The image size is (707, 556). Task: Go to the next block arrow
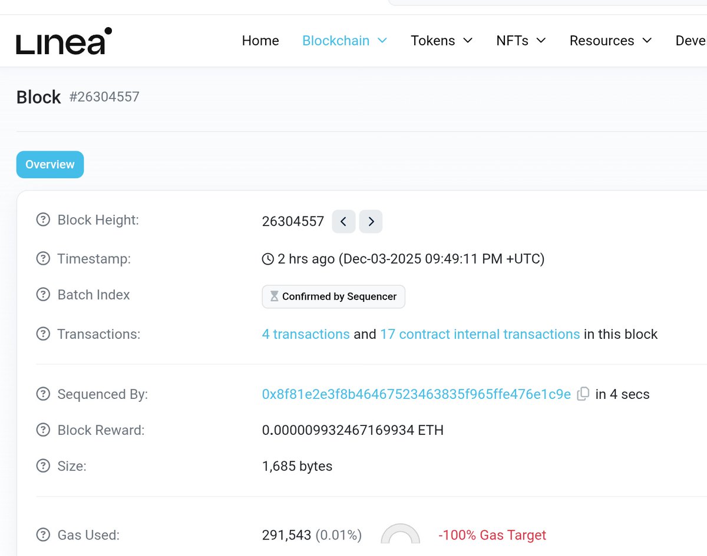point(371,221)
